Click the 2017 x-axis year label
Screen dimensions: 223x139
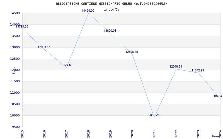(66, 134)
